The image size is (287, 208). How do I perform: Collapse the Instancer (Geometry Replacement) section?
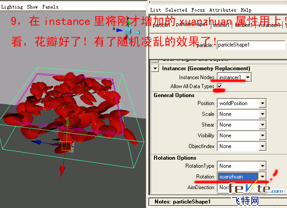click(155, 68)
